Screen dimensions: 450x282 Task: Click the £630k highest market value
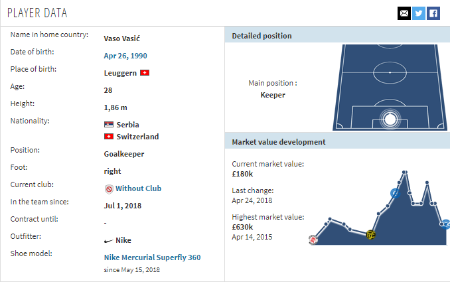click(x=242, y=227)
